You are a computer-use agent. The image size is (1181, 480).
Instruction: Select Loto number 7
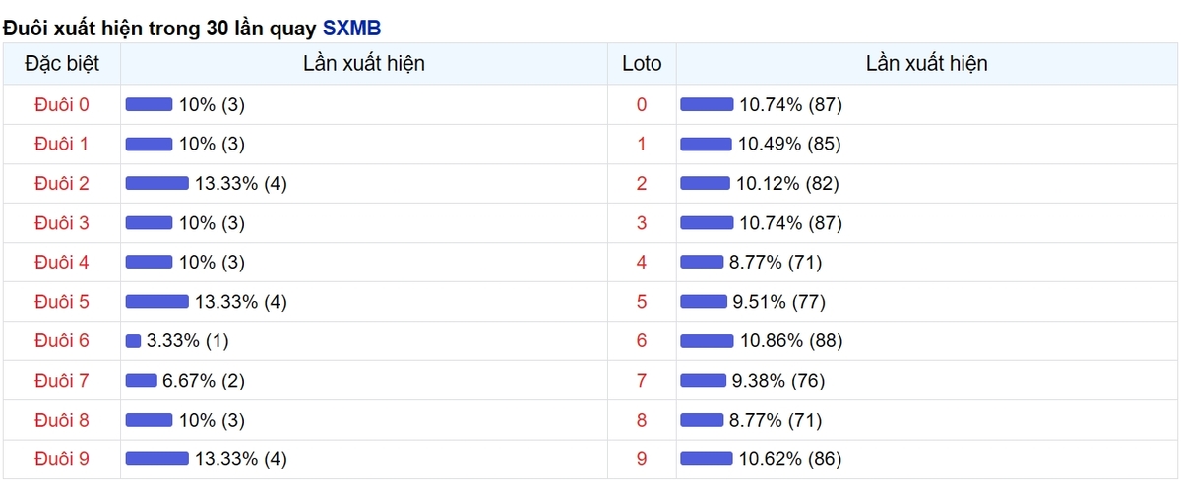click(642, 380)
